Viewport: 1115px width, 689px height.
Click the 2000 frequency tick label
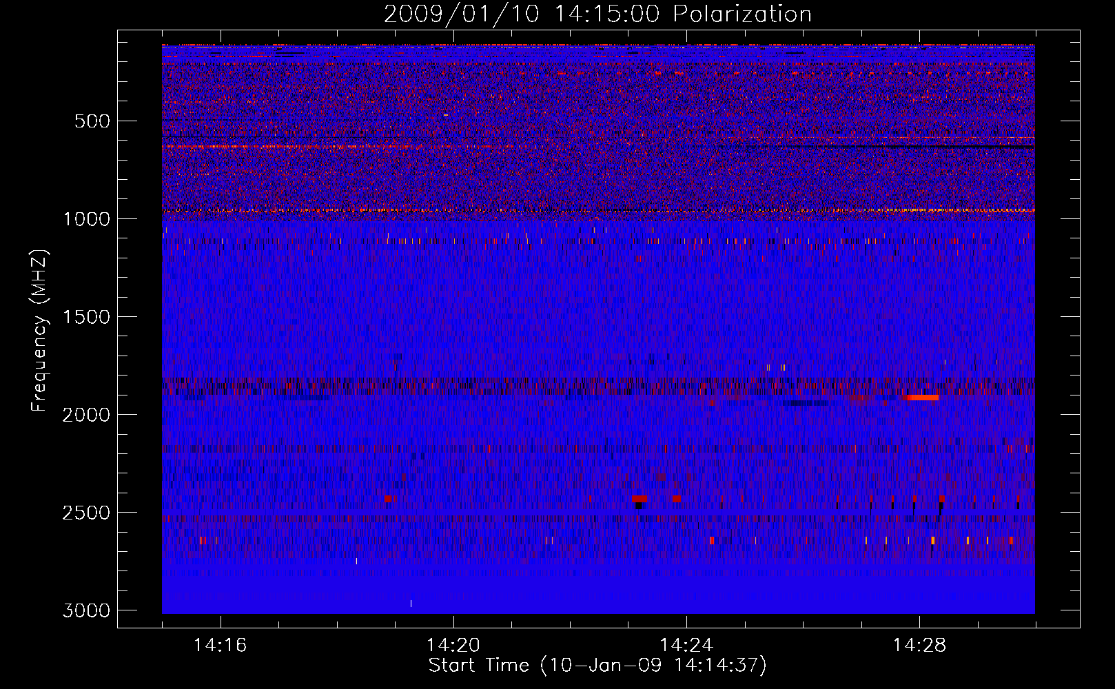click(86, 415)
